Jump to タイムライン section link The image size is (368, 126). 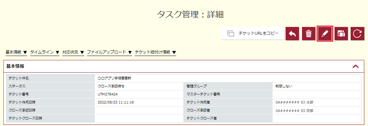45,52
